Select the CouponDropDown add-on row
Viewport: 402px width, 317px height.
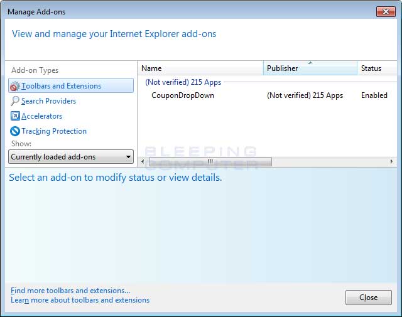(x=268, y=95)
